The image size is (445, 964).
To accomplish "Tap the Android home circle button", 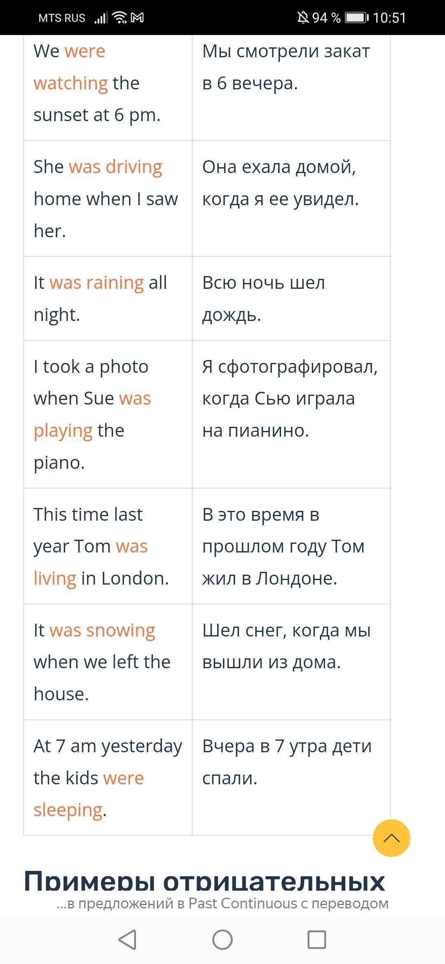I will tap(222, 940).
